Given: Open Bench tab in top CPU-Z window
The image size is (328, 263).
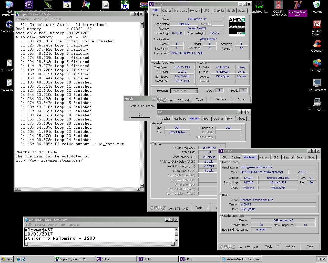Looking at the screenshot, I should 231,11.
